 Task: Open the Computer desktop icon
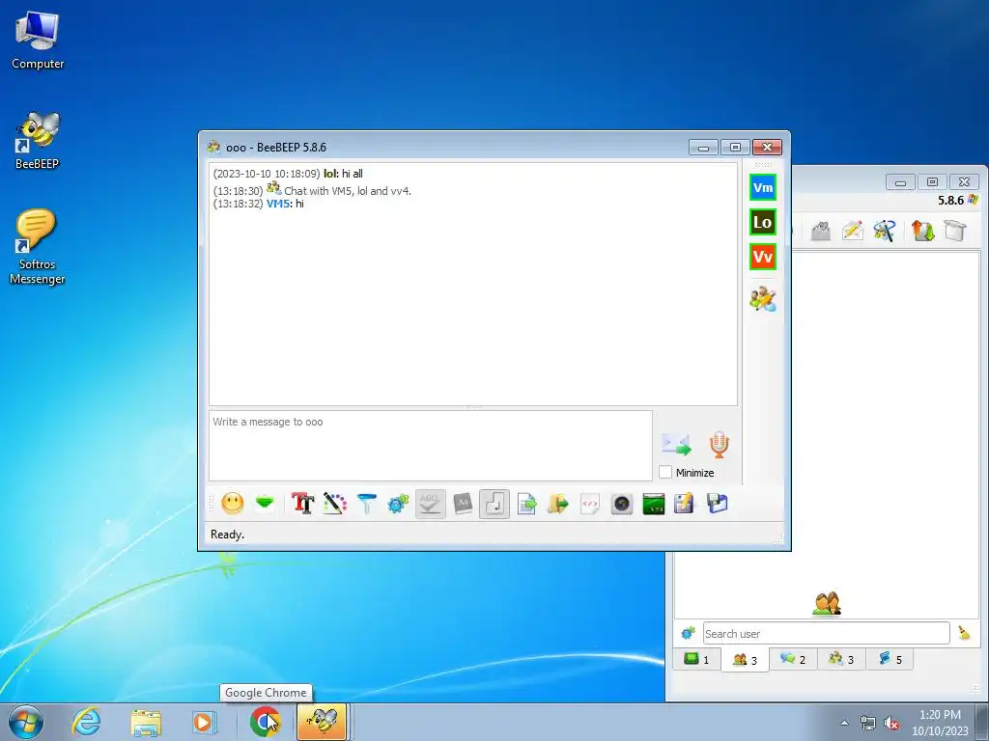[x=38, y=41]
